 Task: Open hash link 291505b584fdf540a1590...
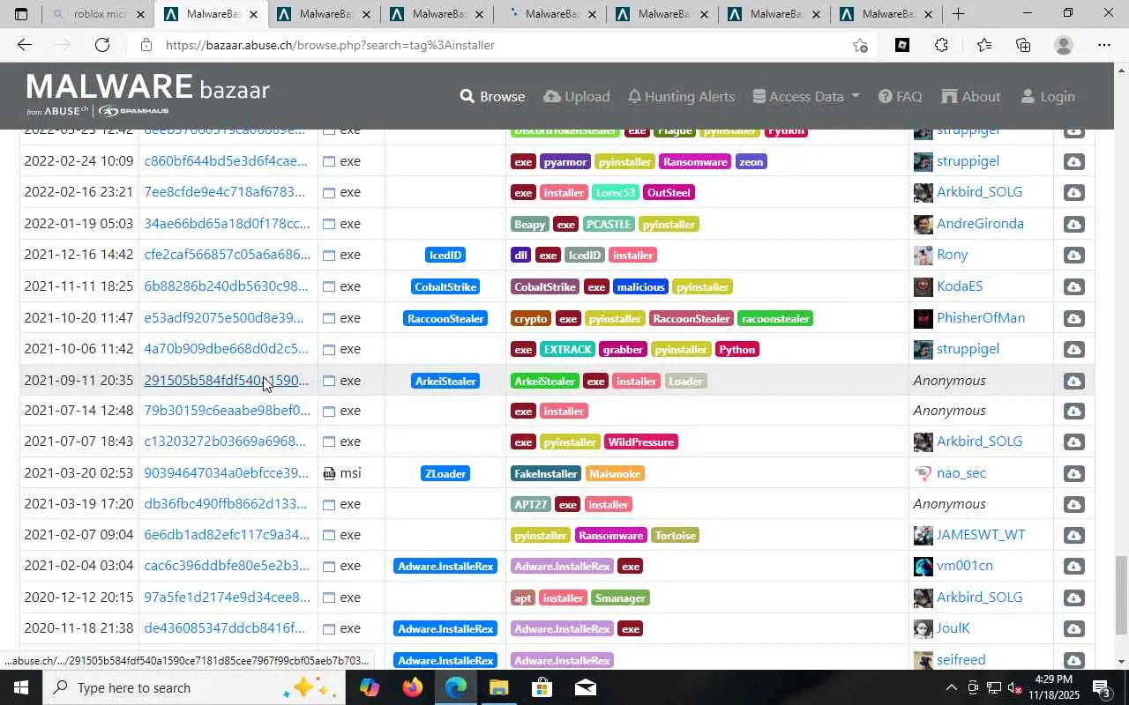point(227,381)
